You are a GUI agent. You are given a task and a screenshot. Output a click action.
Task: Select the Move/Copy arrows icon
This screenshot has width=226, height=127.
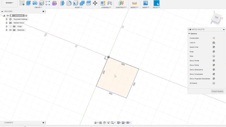(95, 3)
